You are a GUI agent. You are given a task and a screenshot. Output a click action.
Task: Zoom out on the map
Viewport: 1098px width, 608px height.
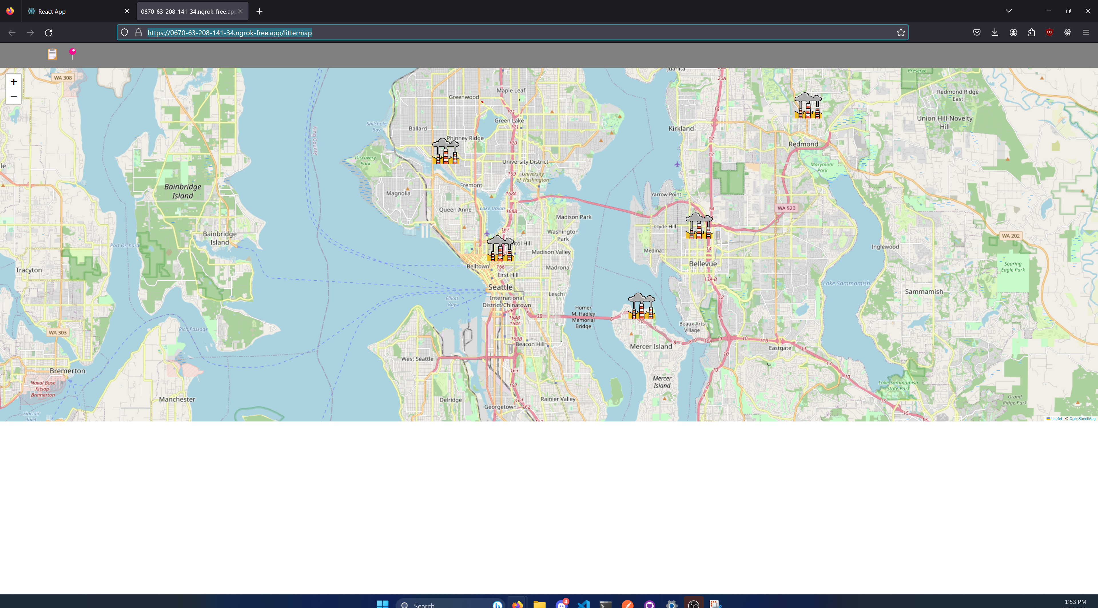pos(14,97)
